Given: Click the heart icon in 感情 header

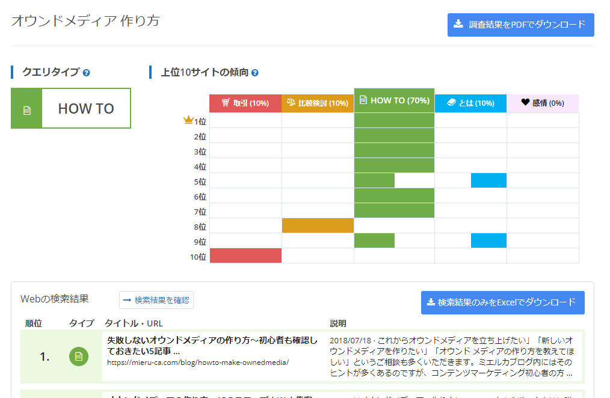Looking at the screenshot, I should [525, 102].
